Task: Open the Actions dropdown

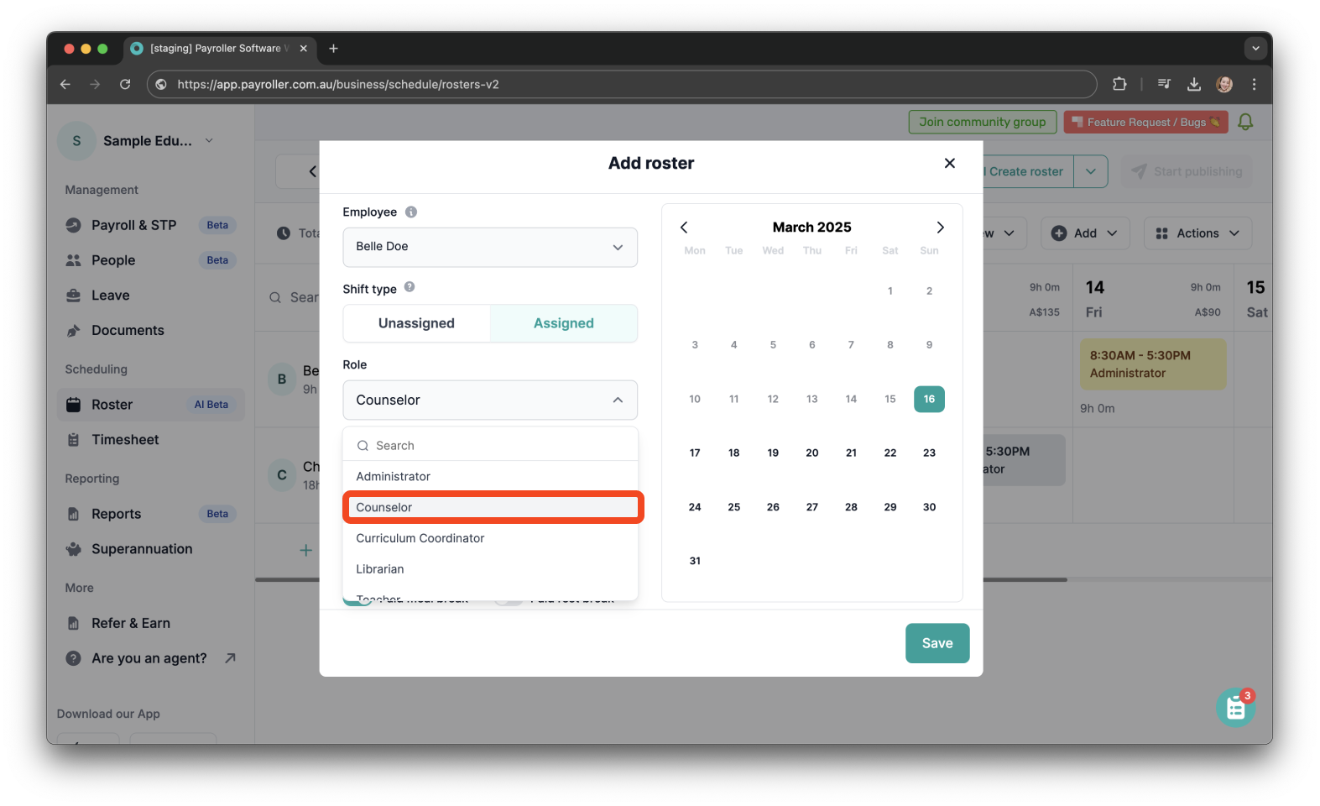Action: 1197,233
